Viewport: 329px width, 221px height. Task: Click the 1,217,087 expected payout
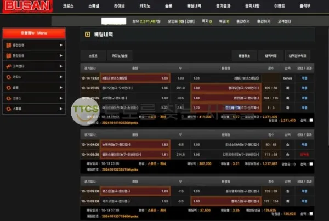(x=270, y=164)
